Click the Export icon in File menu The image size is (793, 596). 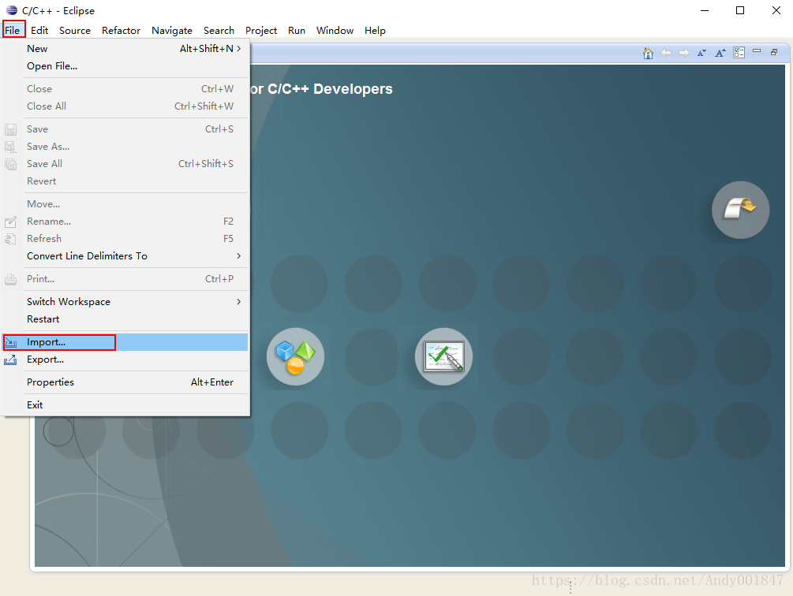[10, 359]
